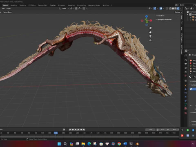196x147 pixels.
Task: Switch to material preview shading
Action: click(176, 9)
